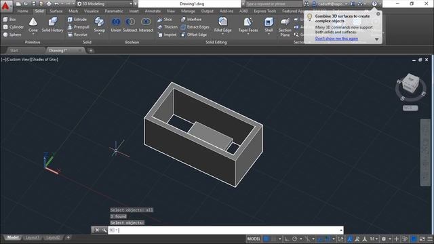This screenshot has height=244, width=434.
Task: Toggle ortho mode in status bar
Action: pyautogui.click(x=287, y=239)
